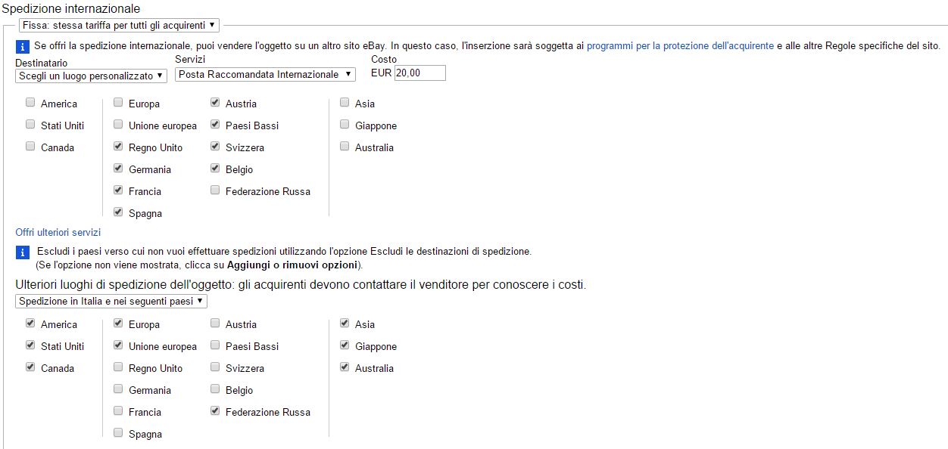948x449 pixels.
Task: Uncheck Australia in the lower list
Action: click(x=345, y=367)
